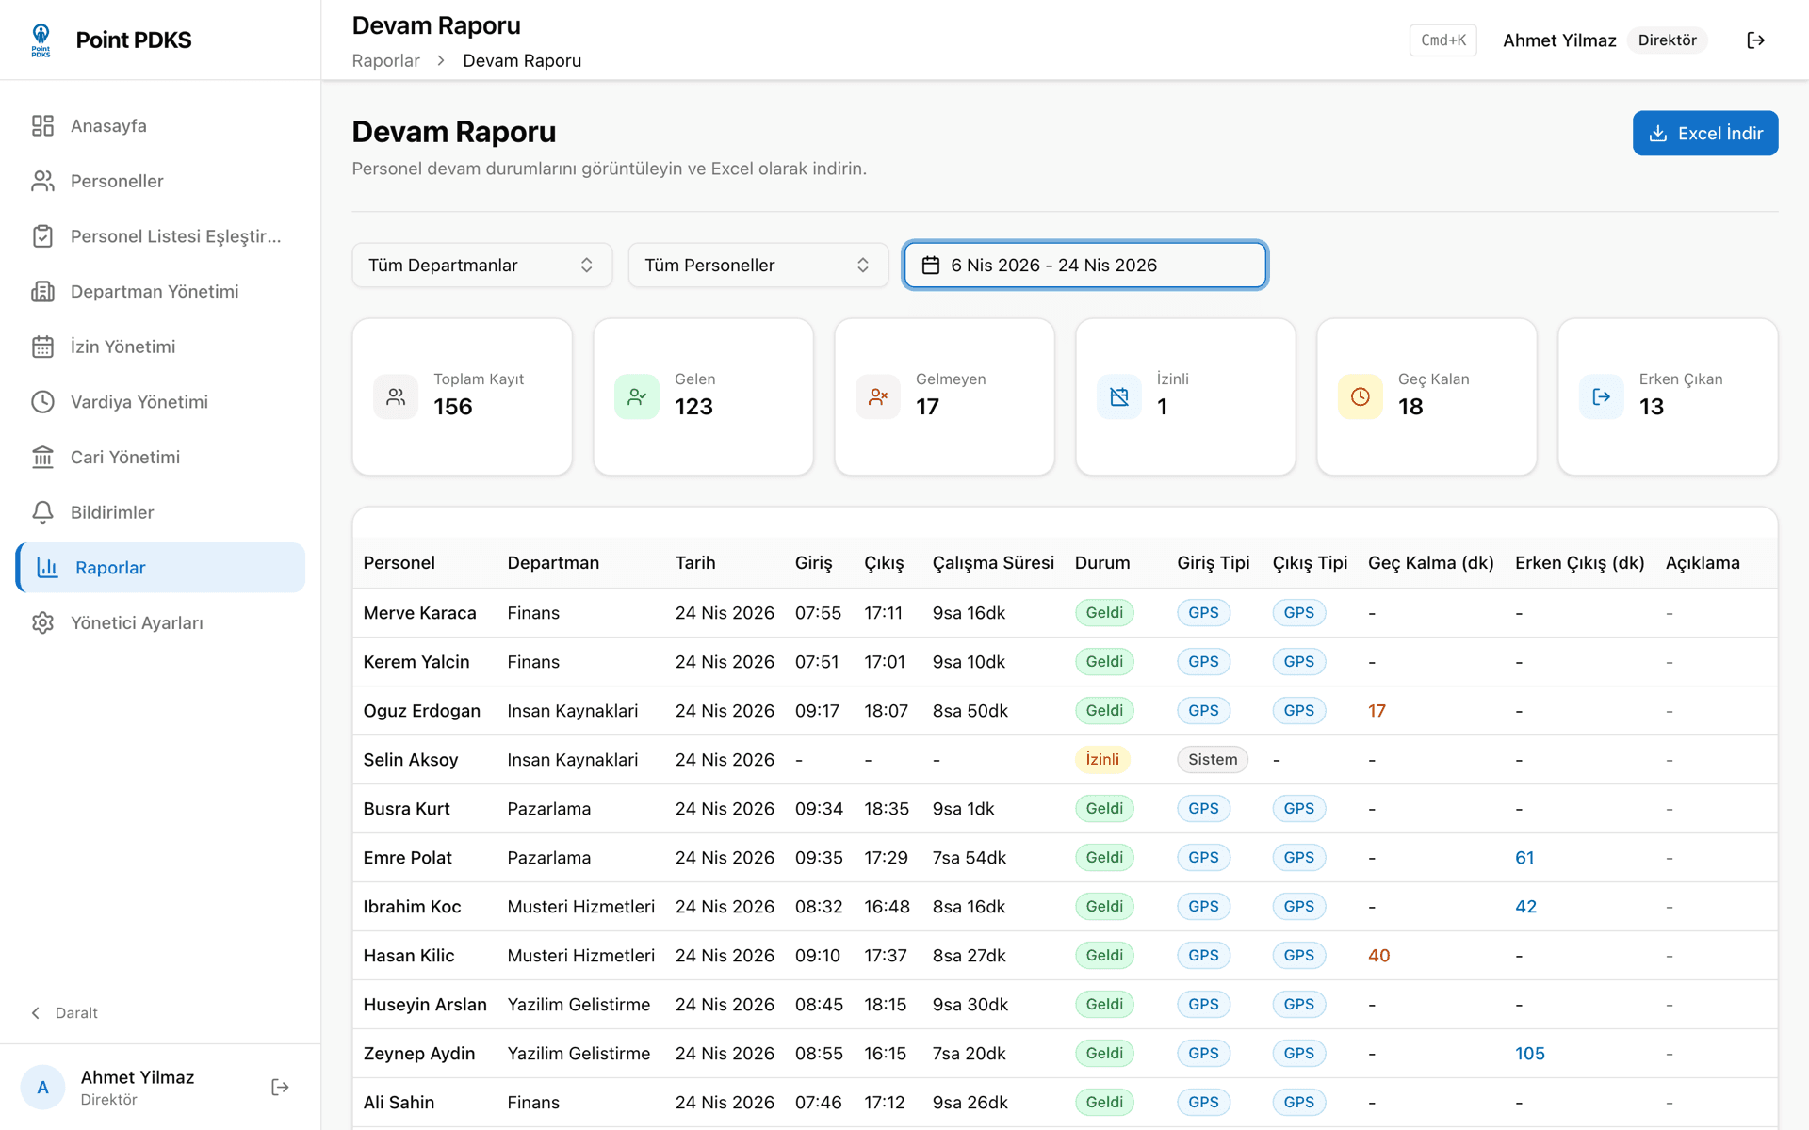Click the Vardiya Yönetimi clock icon
Image resolution: width=1809 pixels, height=1130 pixels.
42,402
